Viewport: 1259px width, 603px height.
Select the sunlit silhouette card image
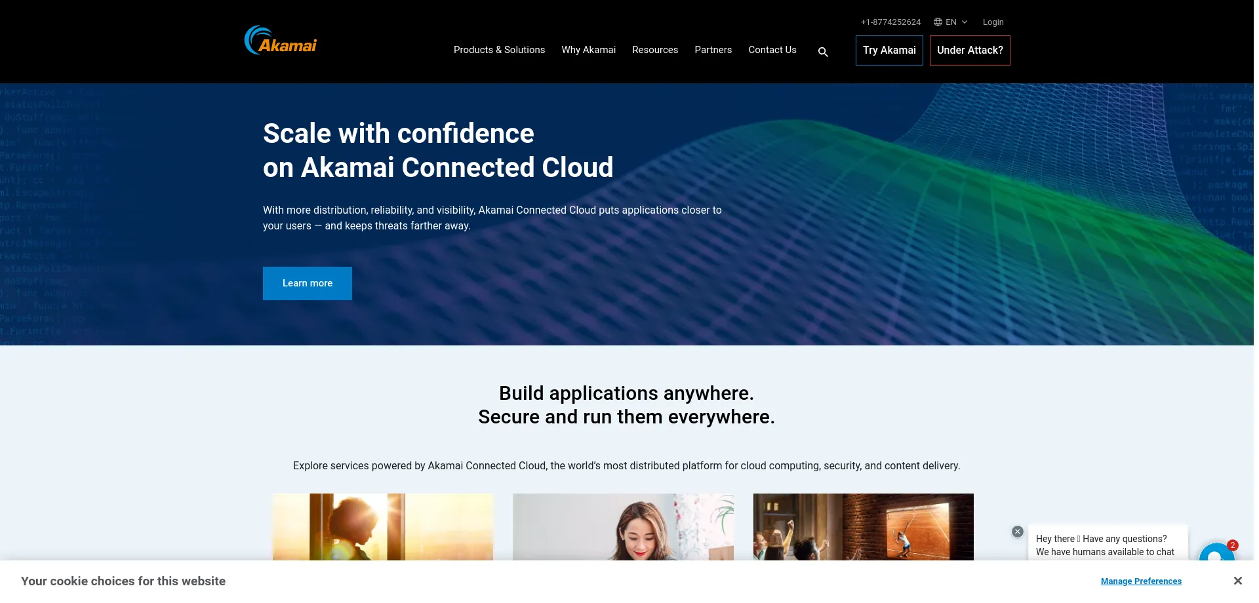click(383, 526)
